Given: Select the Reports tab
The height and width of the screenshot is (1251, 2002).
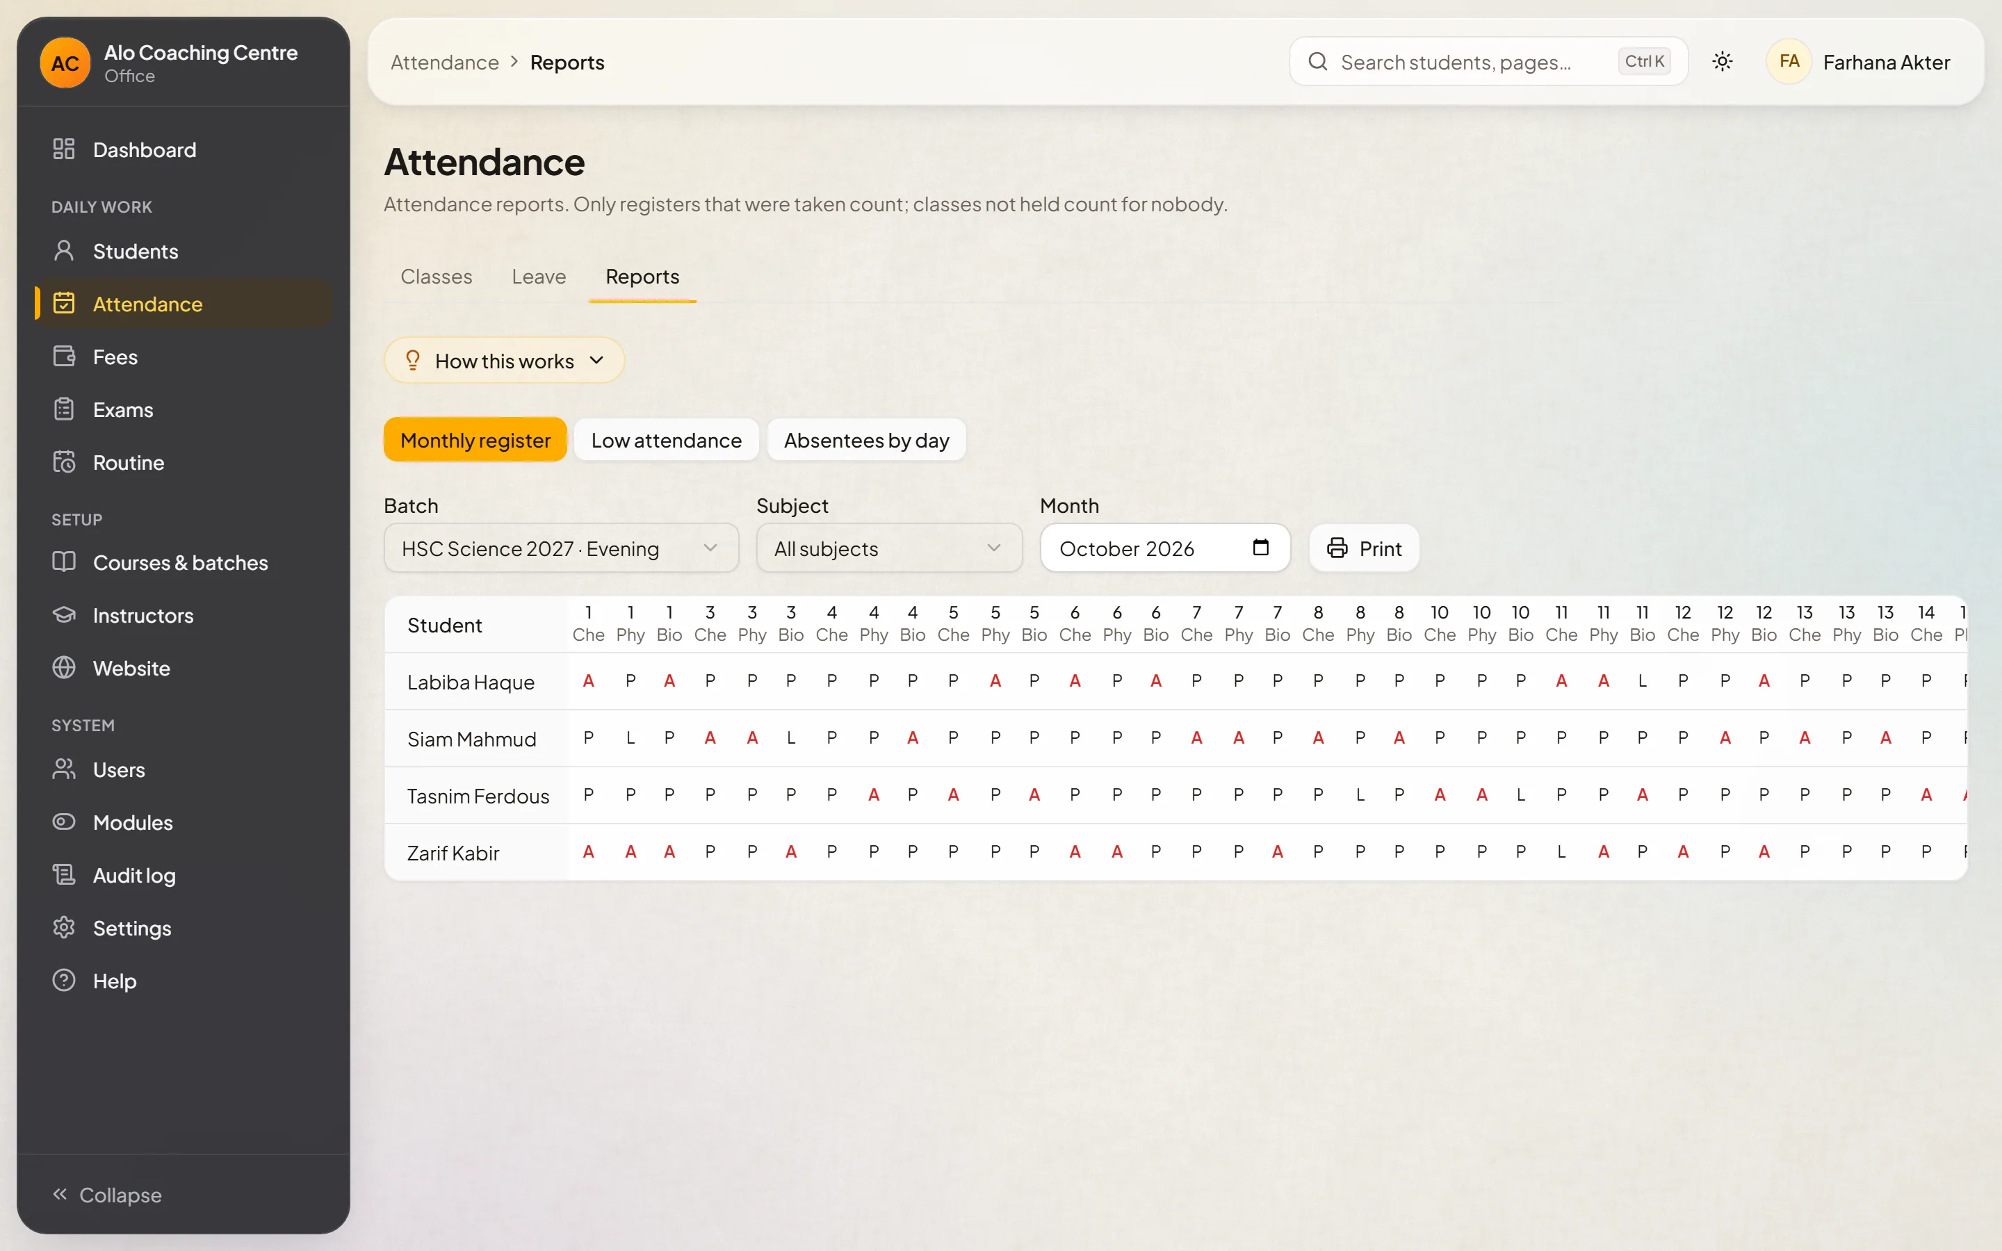Looking at the screenshot, I should pyautogui.click(x=642, y=277).
